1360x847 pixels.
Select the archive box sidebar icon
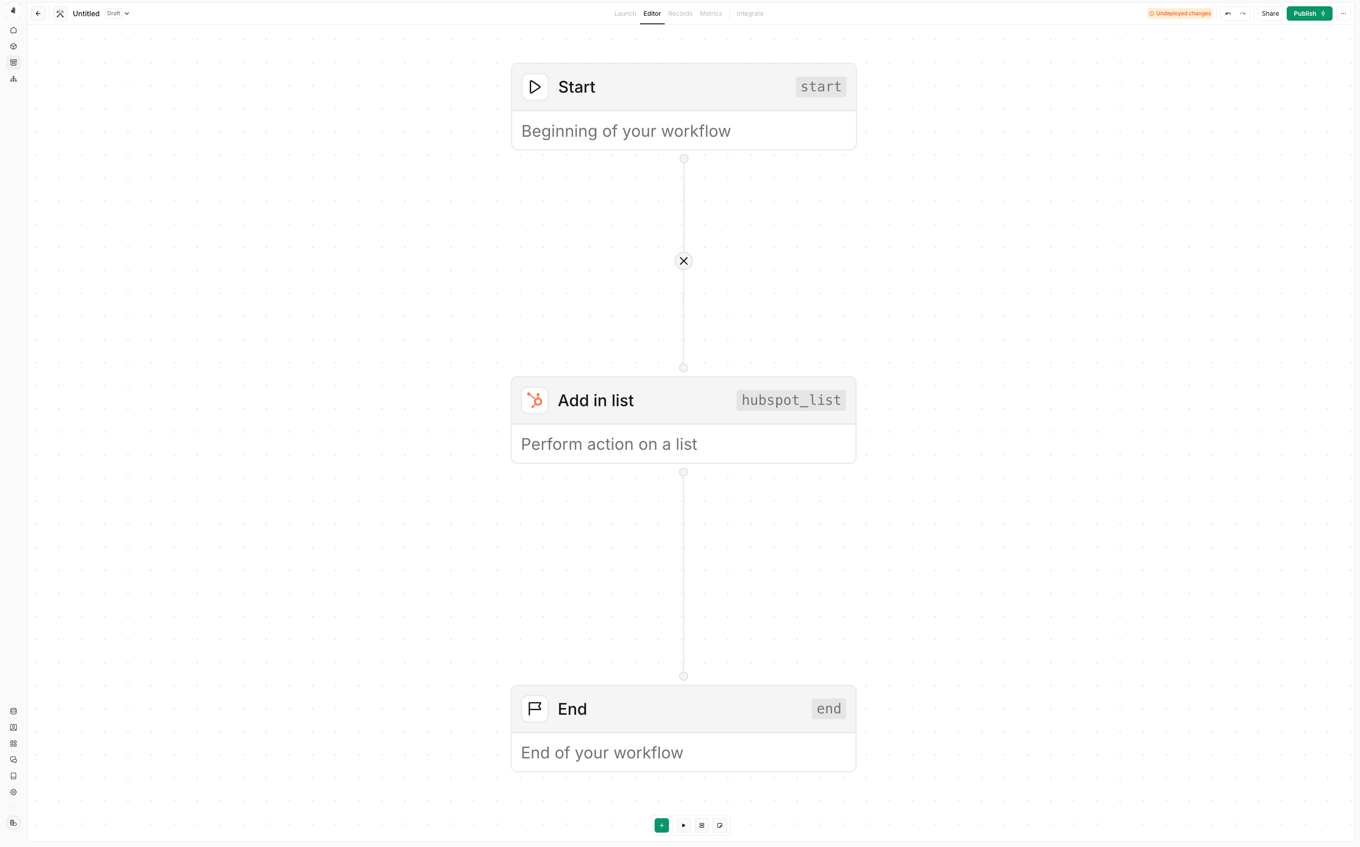coord(13,63)
